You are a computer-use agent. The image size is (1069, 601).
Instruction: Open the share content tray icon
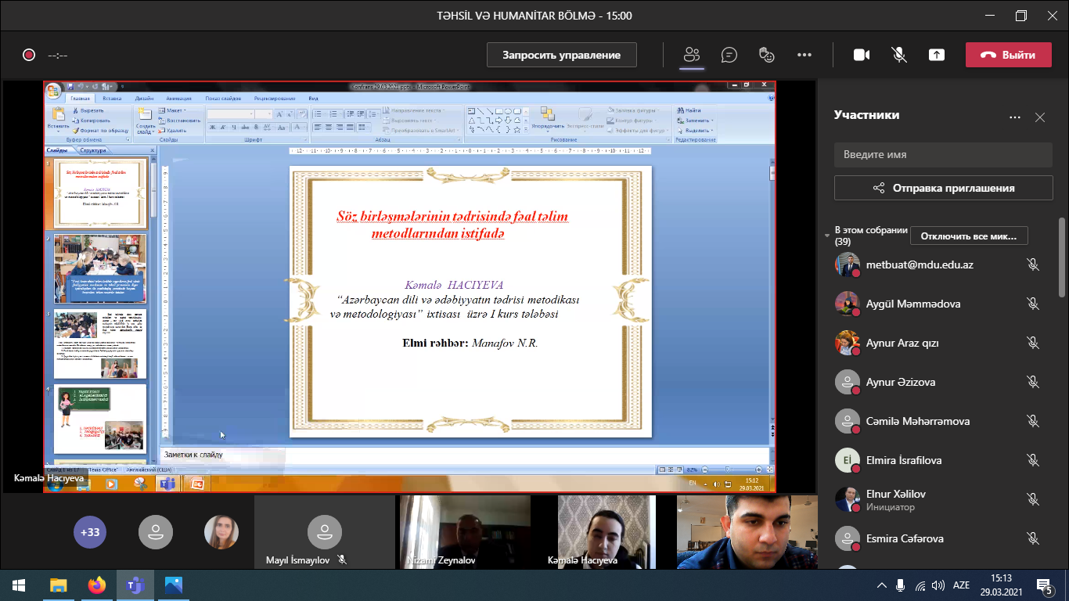937,55
